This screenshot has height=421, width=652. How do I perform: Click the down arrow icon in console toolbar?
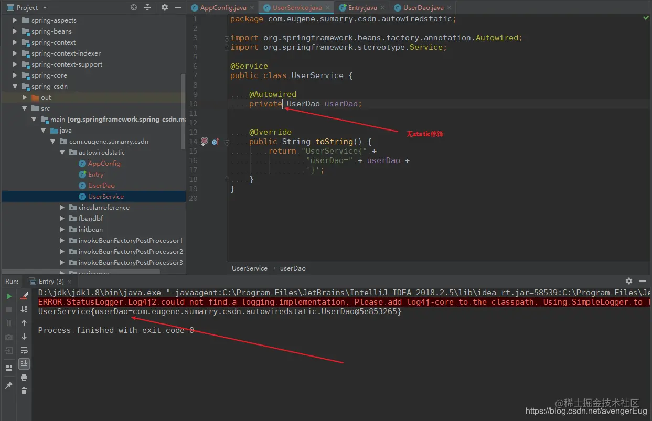(x=24, y=337)
